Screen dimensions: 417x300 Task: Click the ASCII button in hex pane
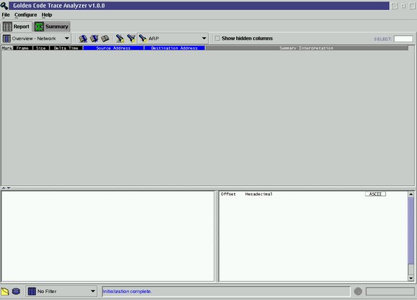coord(375,194)
